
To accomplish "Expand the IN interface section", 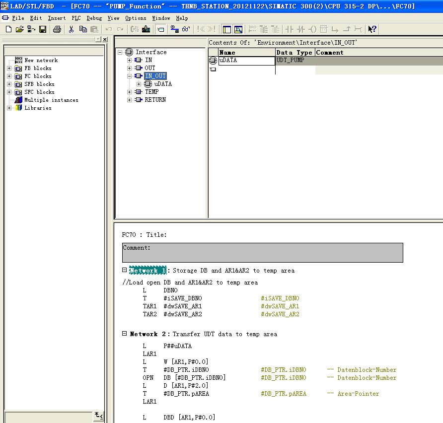I will (130, 60).
